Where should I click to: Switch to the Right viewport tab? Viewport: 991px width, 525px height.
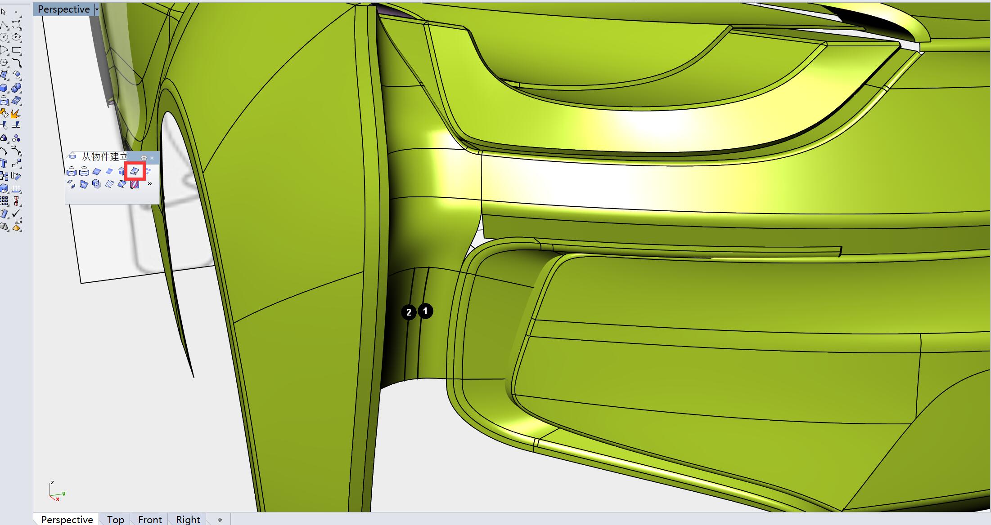(x=188, y=519)
